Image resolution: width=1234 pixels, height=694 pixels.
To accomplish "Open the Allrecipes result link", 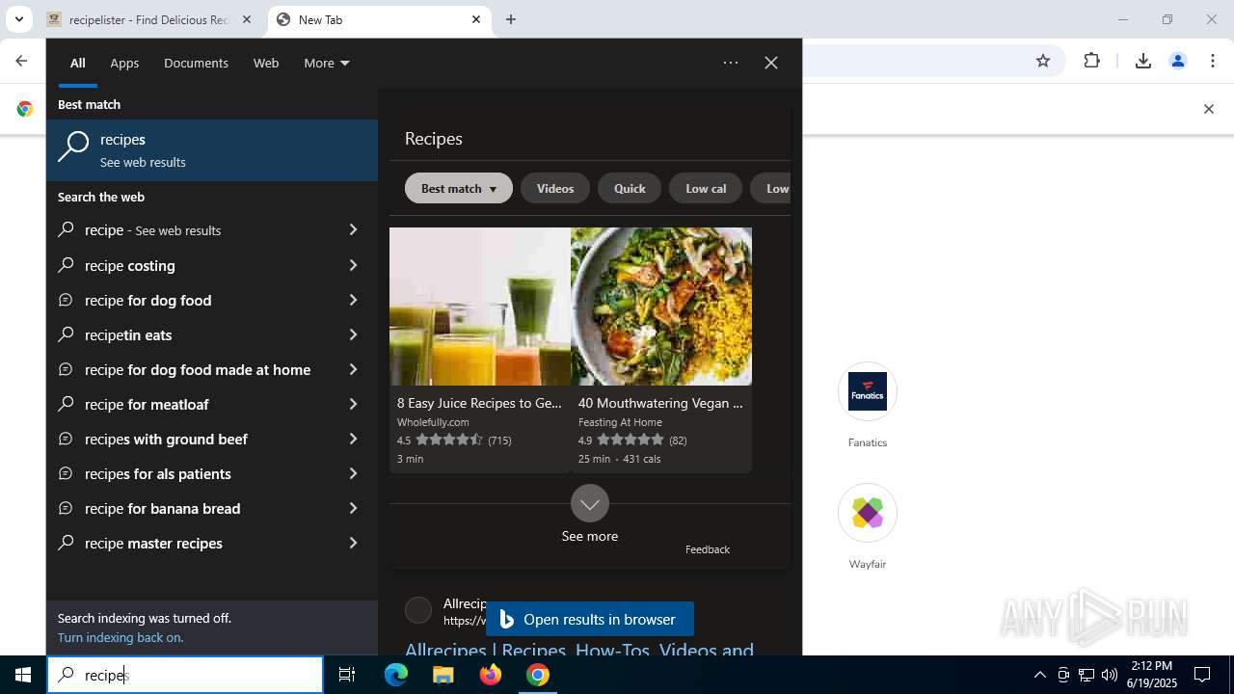I will (579, 651).
